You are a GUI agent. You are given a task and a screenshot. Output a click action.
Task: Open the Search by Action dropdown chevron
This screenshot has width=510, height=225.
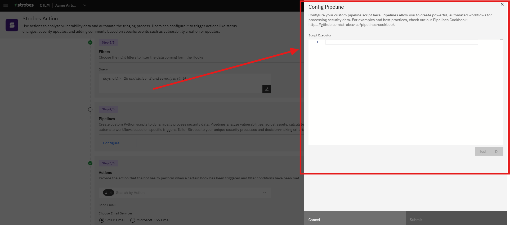(264, 193)
